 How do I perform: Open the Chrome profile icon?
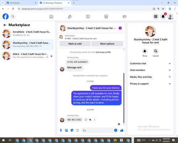click(x=170, y=9)
